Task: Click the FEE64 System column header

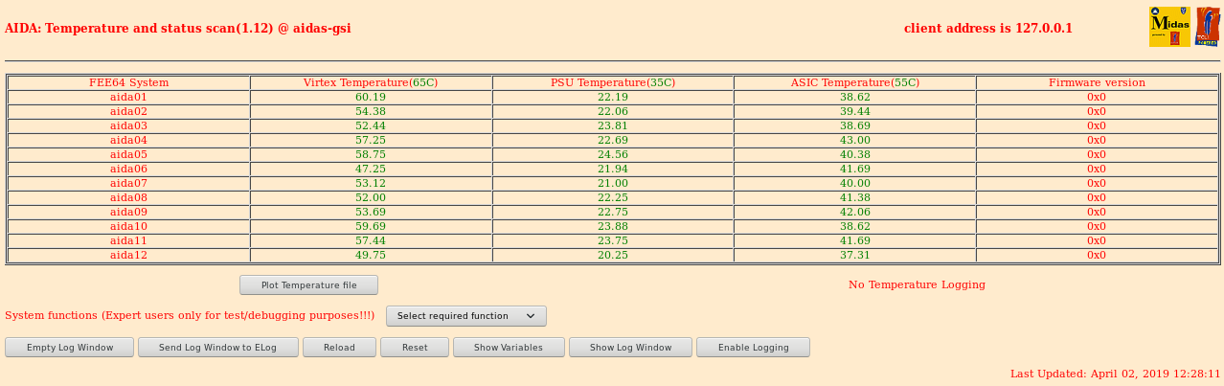Action: (x=129, y=82)
